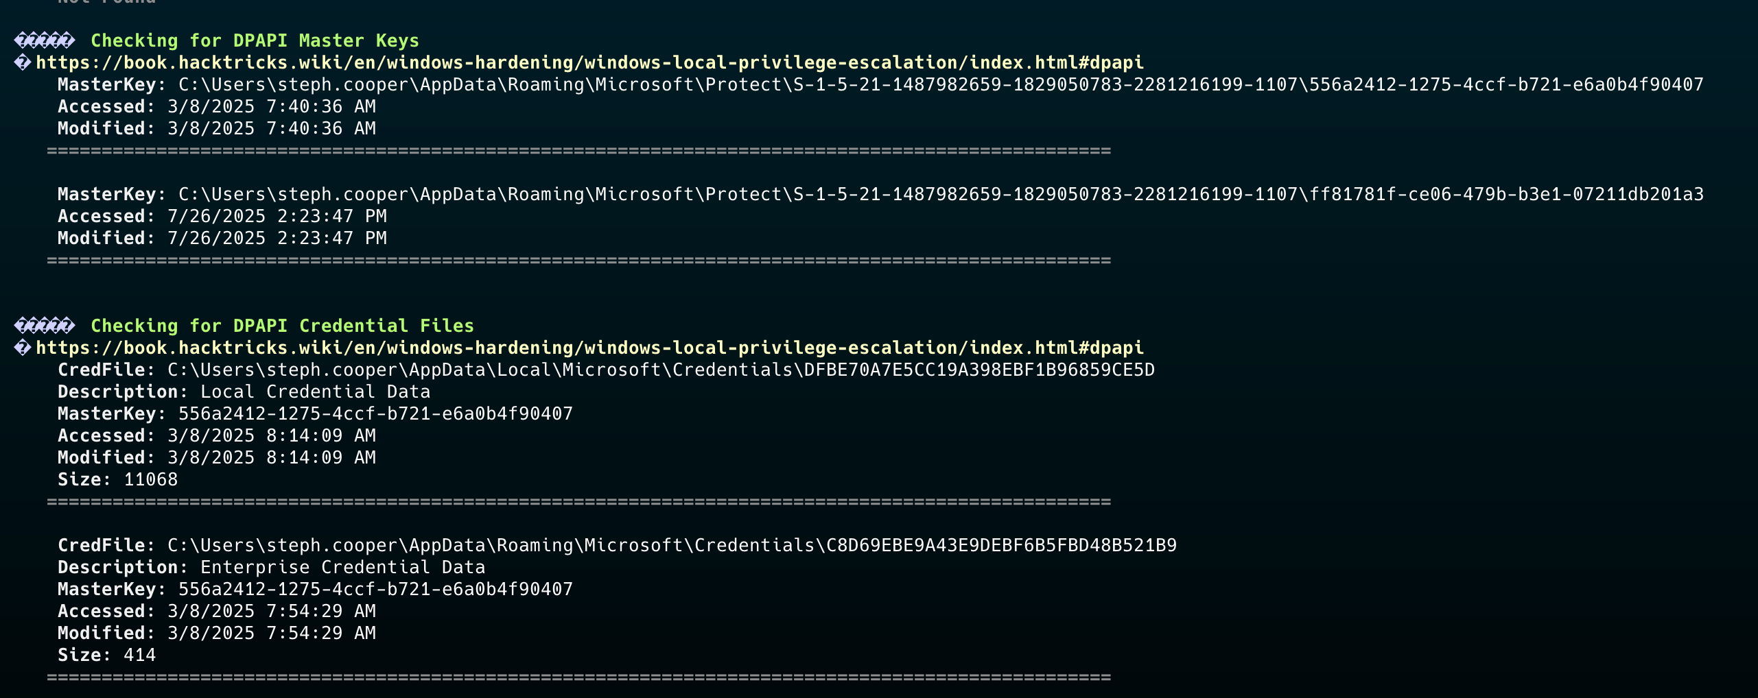
Task: Click the second MasterKey path ending 07211db201a3
Action: (941, 195)
